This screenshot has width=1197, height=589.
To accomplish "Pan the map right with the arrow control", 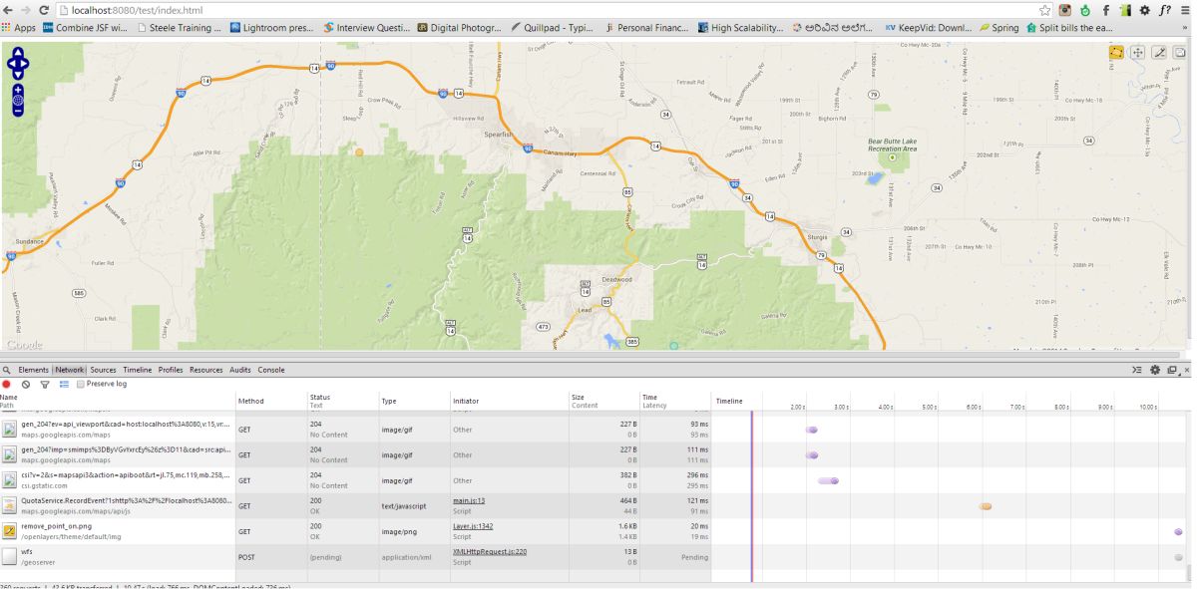I will click(25, 66).
